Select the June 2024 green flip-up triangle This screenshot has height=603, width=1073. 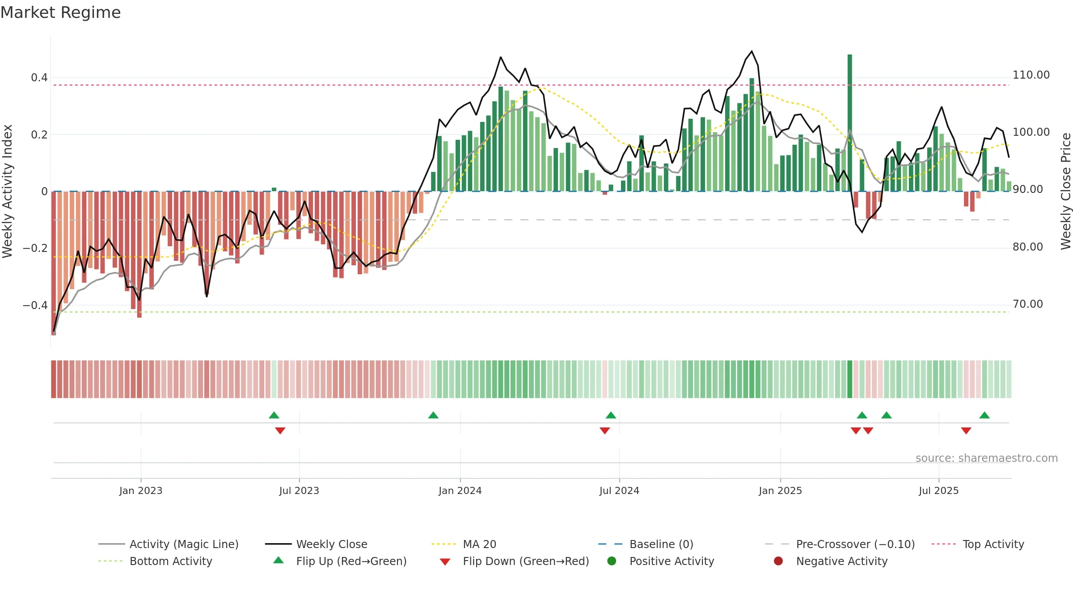611,415
